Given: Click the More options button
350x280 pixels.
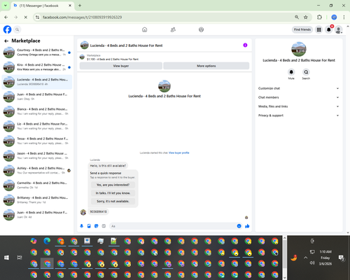Looking at the screenshot, I should tap(206, 66).
